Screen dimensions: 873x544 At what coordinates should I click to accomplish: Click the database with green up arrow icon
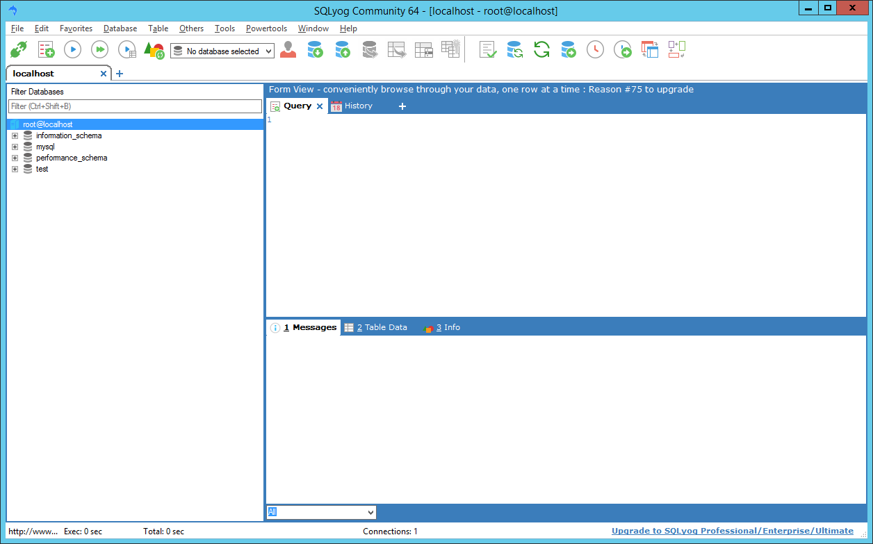click(342, 50)
